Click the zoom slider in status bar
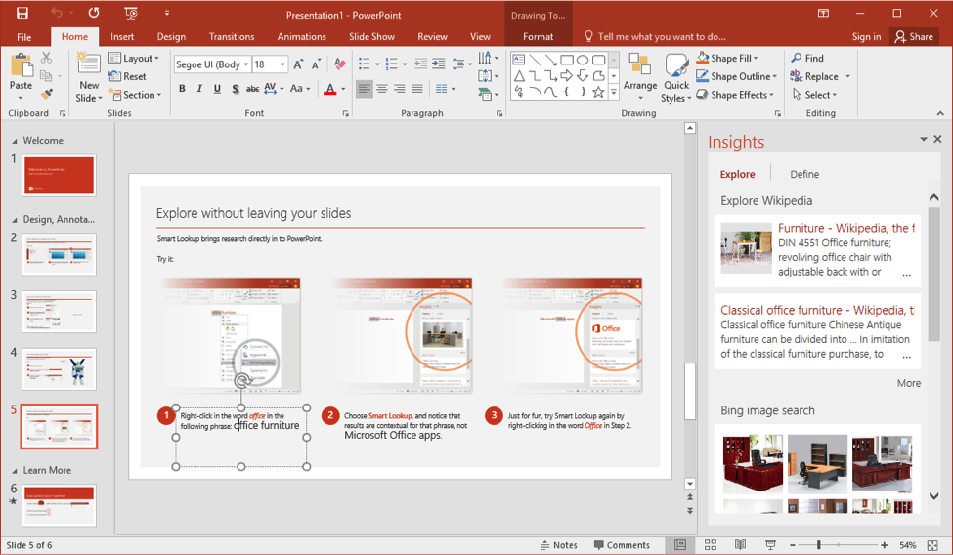The width and height of the screenshot is (953, 555). 819,545
